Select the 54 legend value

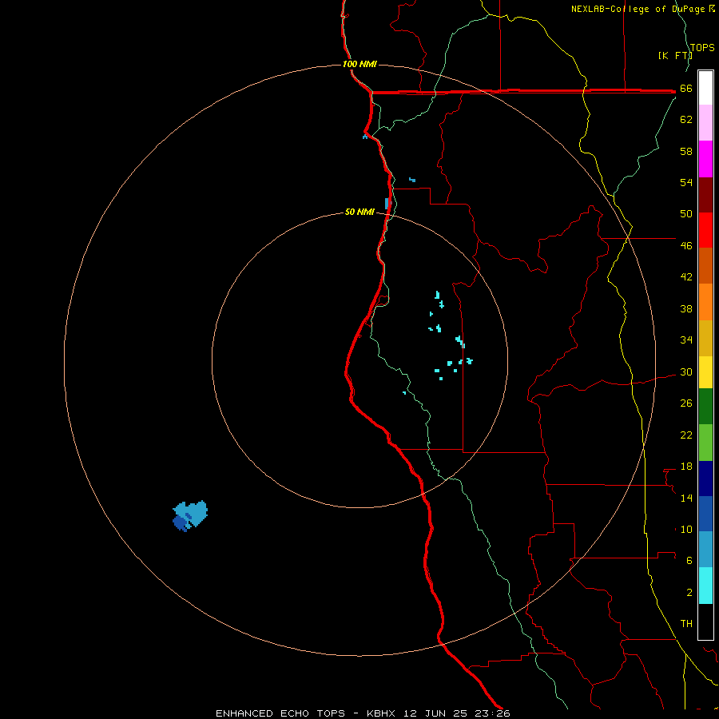click(686, 182)
